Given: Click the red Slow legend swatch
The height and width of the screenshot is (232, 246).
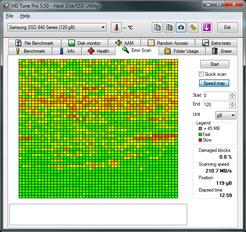Looking at the screenshot, I should coord(200,140).
